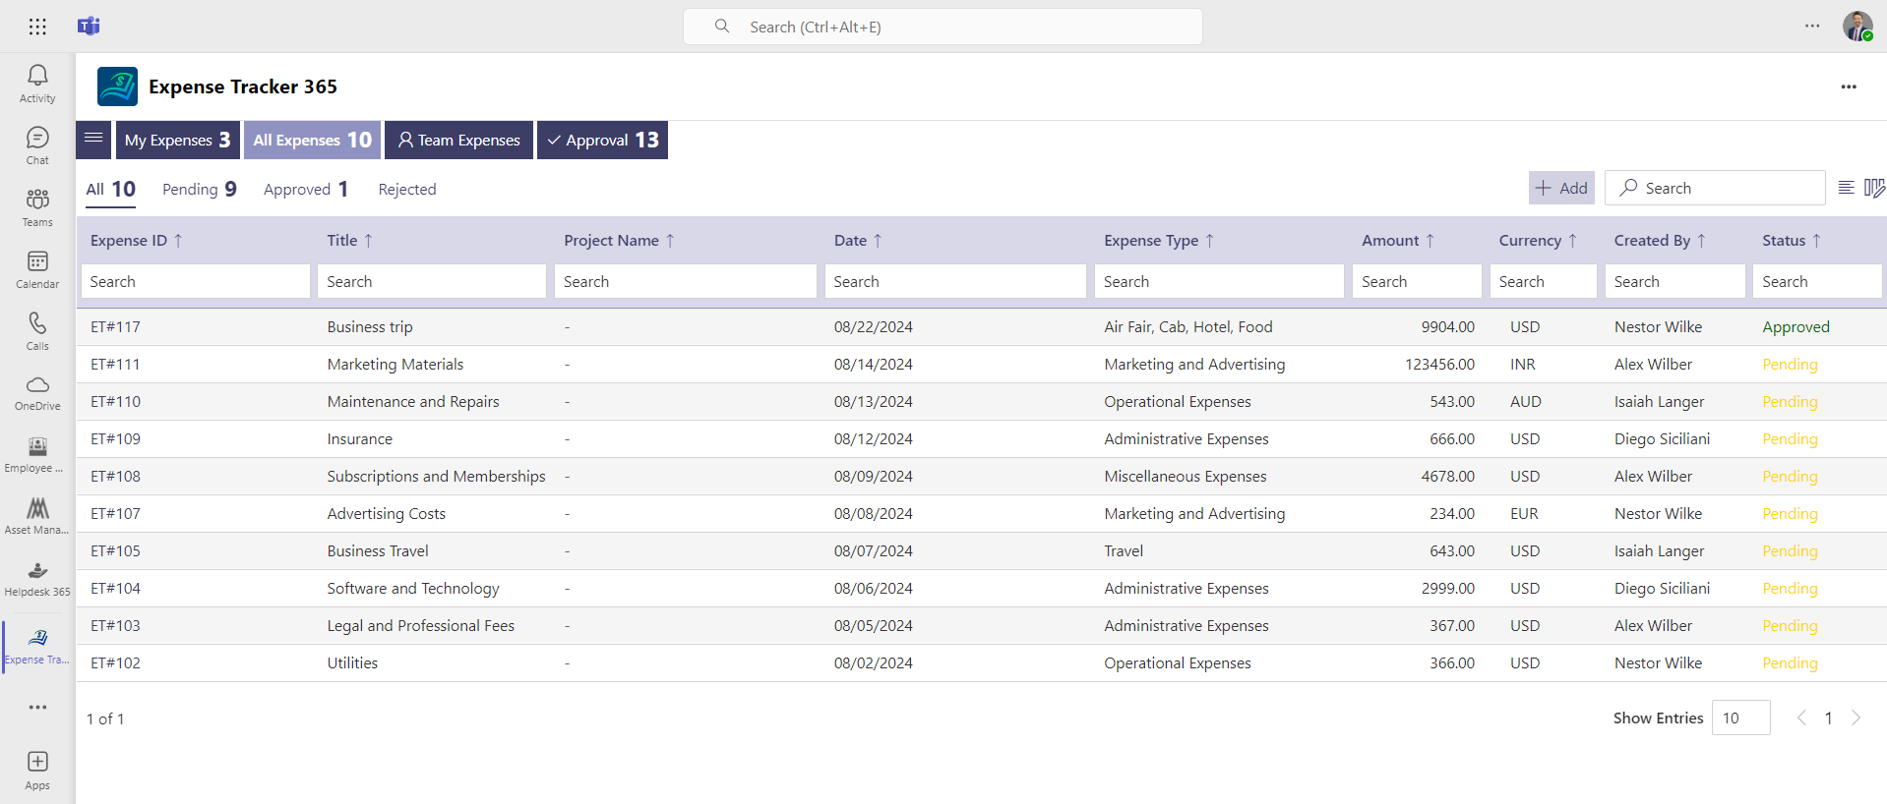Toggle the hamburger navigation menu
Viewport: 1887px width, 804px height.
click(x=93, y=140)
